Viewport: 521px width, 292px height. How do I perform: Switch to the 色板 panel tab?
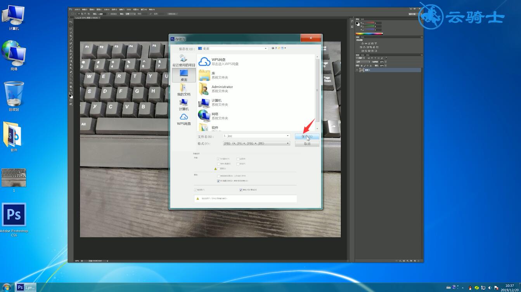362,19
